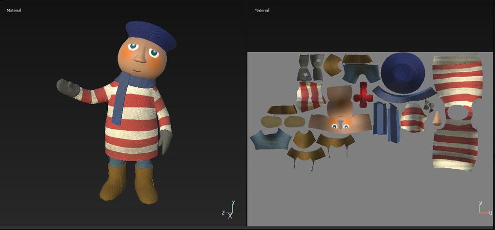Pick the round blue beret UV island
The image size is (495, 230).
tap(403, 73)
